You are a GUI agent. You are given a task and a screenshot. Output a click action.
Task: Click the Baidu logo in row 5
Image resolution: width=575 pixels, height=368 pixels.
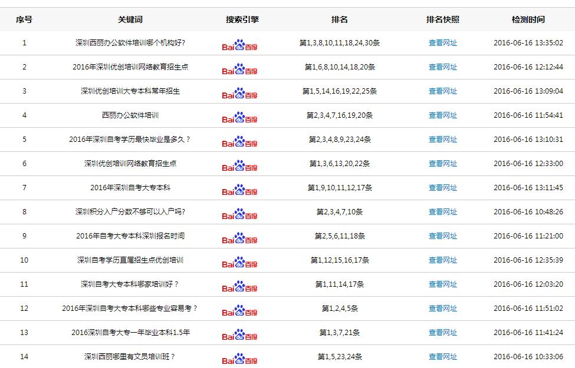click(240, 142)
